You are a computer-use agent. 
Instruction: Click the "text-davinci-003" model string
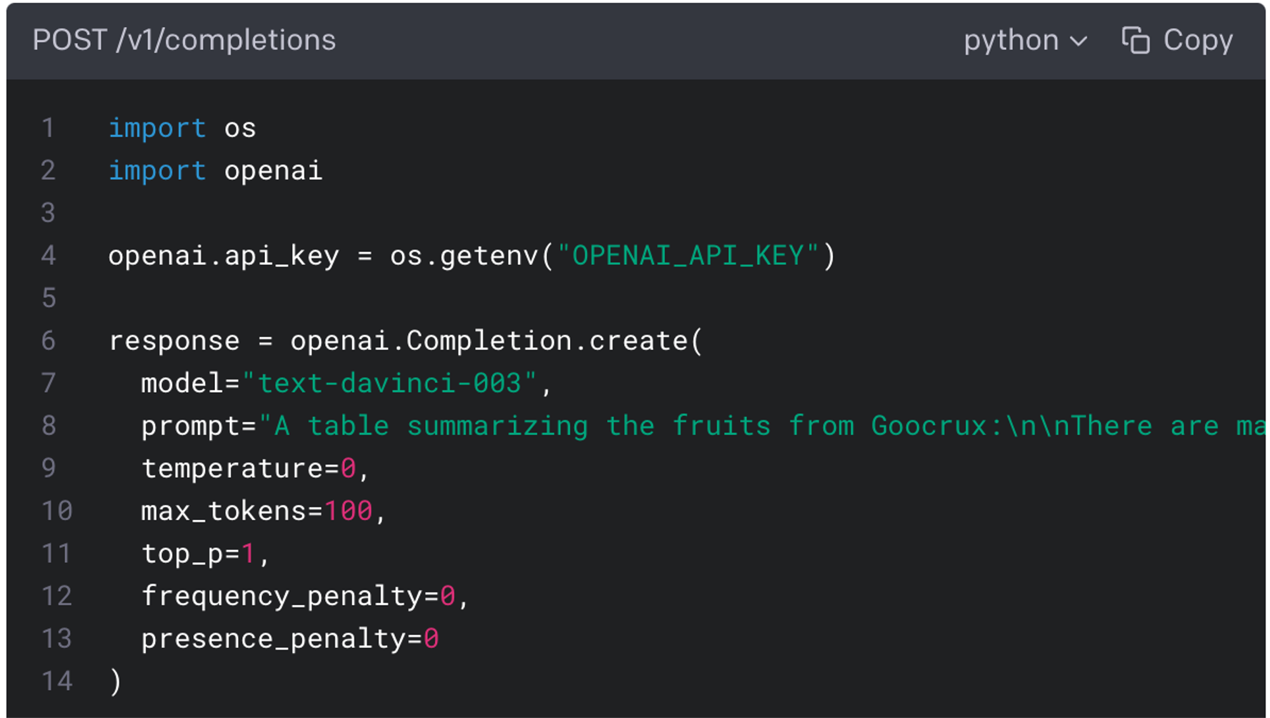[x=389, y=384]
